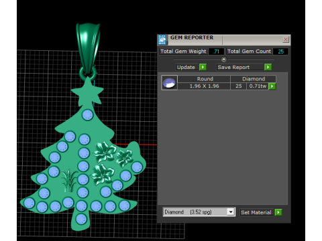This screenshot has height=241, width=322.
Task: Click the 1.96 X 1.96 size cell
Action: click(x=204, y=86)
